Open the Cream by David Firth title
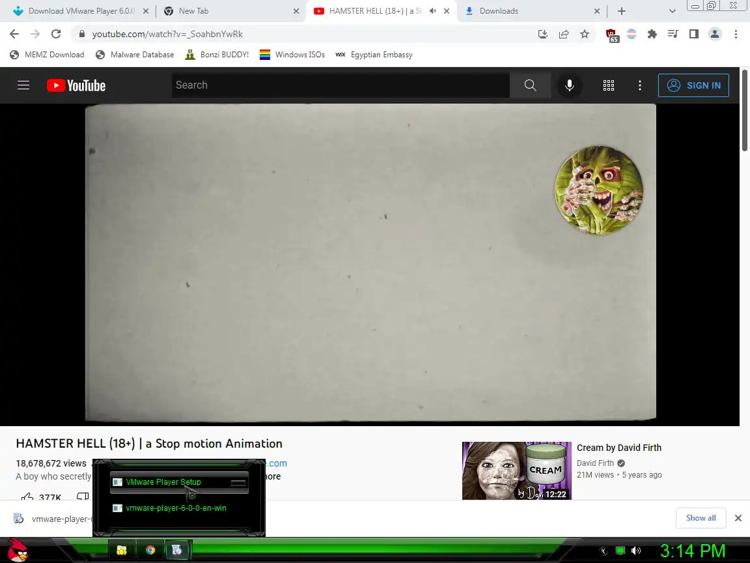 tap(619, 448)
